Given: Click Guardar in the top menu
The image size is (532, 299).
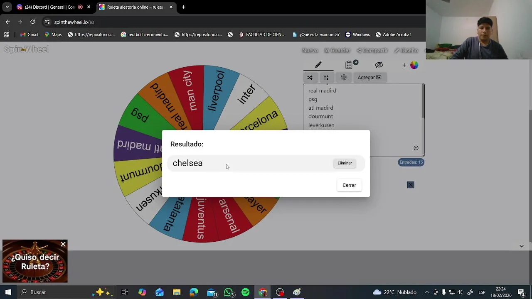Looking at the screenshot, I should [337, 50].
